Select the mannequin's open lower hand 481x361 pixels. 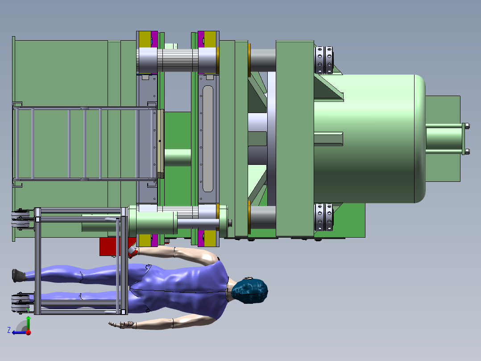(x=122, y=324)
